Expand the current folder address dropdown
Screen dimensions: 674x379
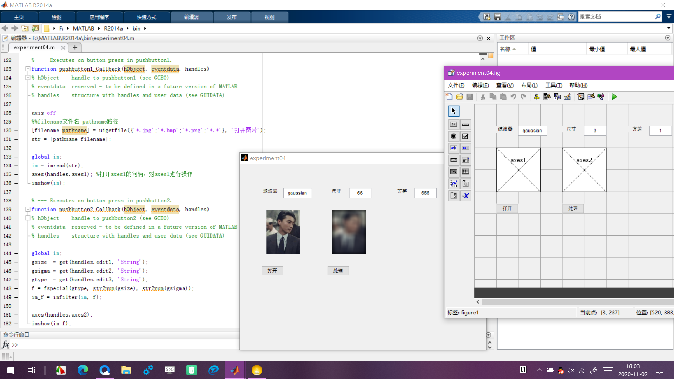tap(668, 28)
